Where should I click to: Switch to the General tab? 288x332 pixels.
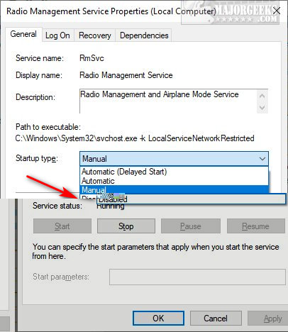[23, 35]
